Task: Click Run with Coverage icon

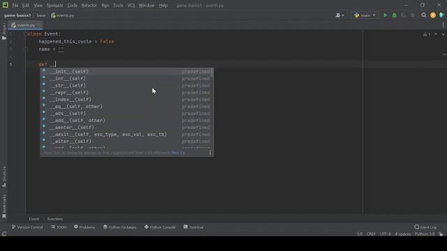Action: click(x=404, y=15)
